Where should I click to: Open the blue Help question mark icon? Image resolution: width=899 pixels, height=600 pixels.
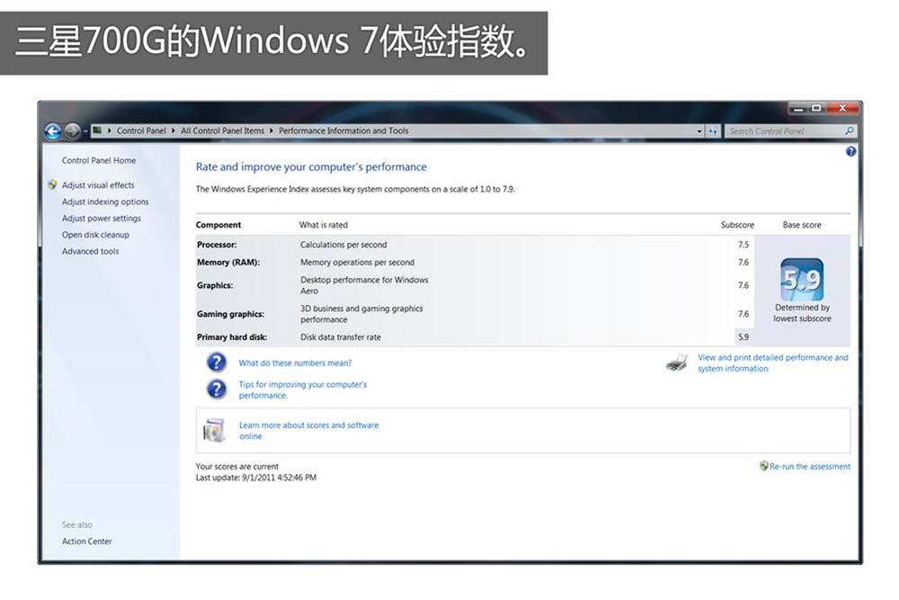tap(850, 152)
